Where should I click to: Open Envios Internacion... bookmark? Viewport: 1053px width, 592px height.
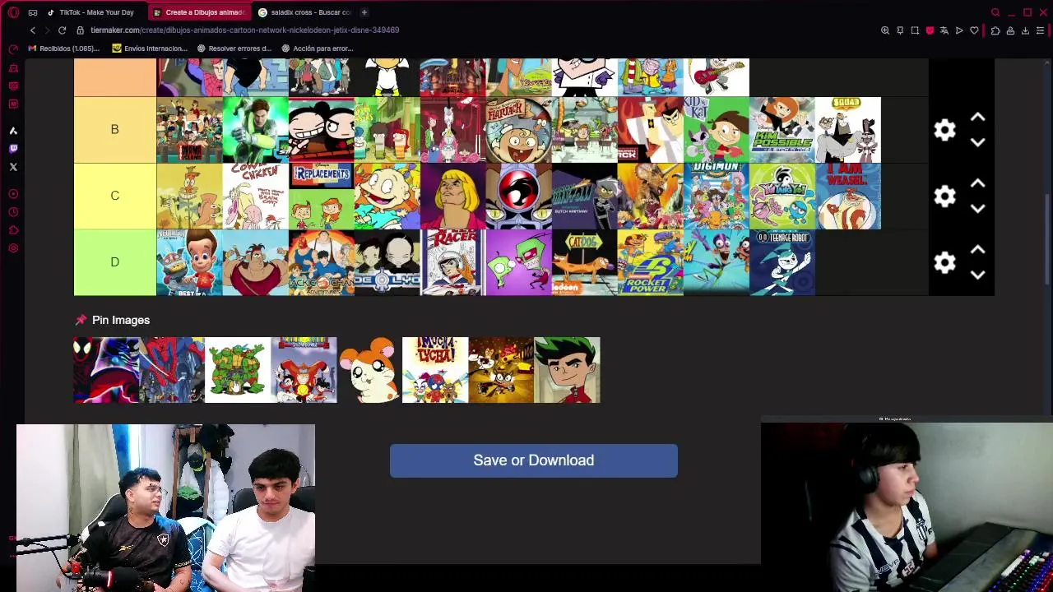149,49
